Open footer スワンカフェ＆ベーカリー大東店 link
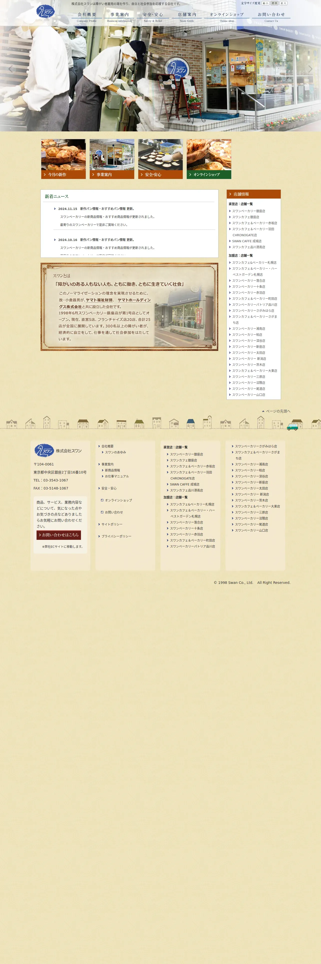The image size is (321, 964). click(x=257, y=506)
